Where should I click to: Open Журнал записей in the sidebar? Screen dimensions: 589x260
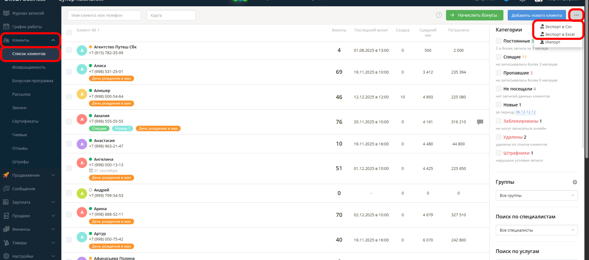coord(28,13)
